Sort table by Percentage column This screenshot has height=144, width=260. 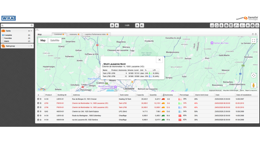click(184, 95)
